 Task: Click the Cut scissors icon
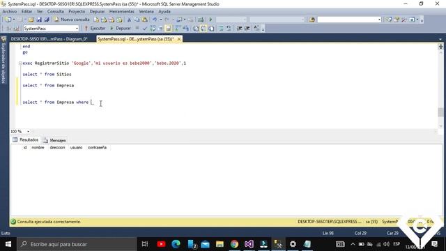click(129, 20)
